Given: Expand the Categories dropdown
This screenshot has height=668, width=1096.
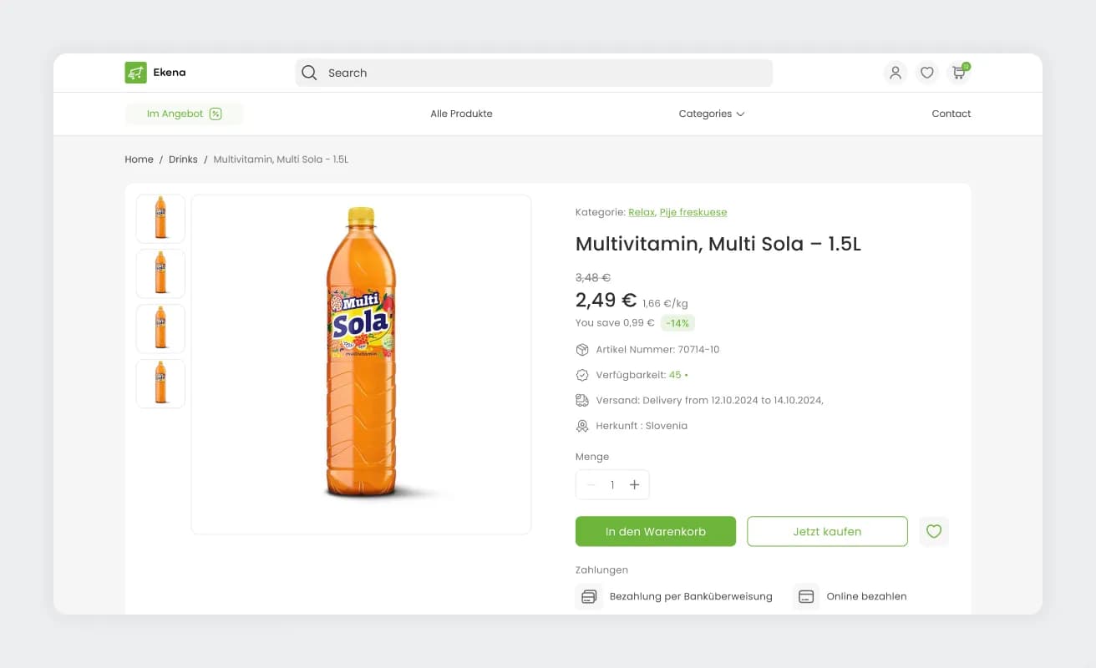Looking at the screenshot, I should click(711, 114).
